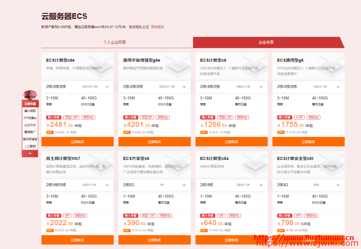
Task: Collapse side navigation with up chevron
Action: pos(30,153)
